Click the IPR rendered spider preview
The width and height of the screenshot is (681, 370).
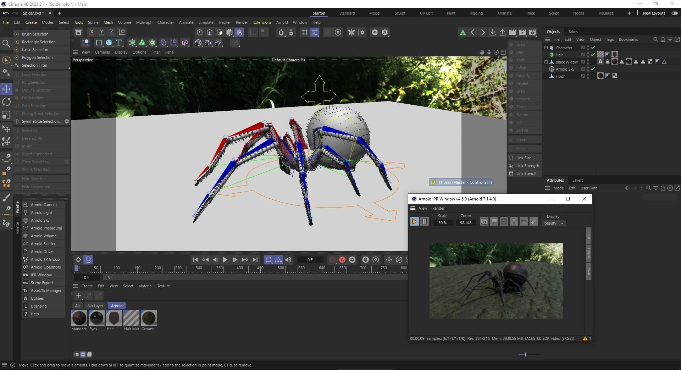pyautogui.click(x=496, y=281)
